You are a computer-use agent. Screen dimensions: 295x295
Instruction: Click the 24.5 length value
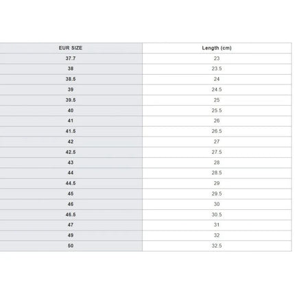pyautogui.click(x=217, y=90)
